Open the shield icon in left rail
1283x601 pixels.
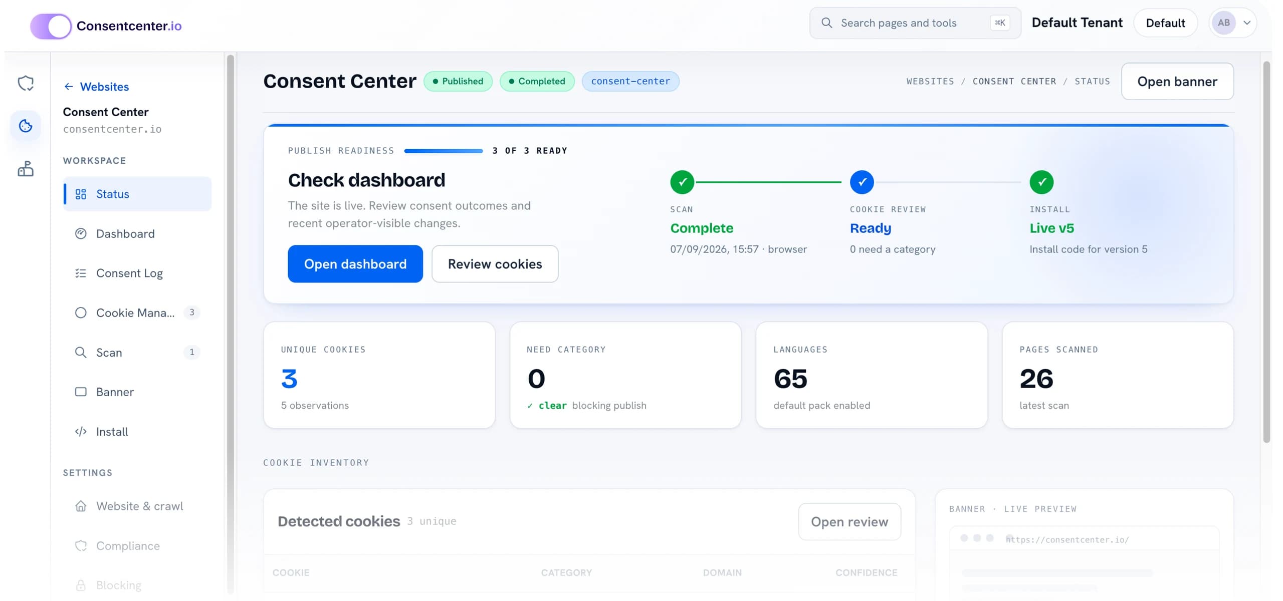tap(26, 83)
